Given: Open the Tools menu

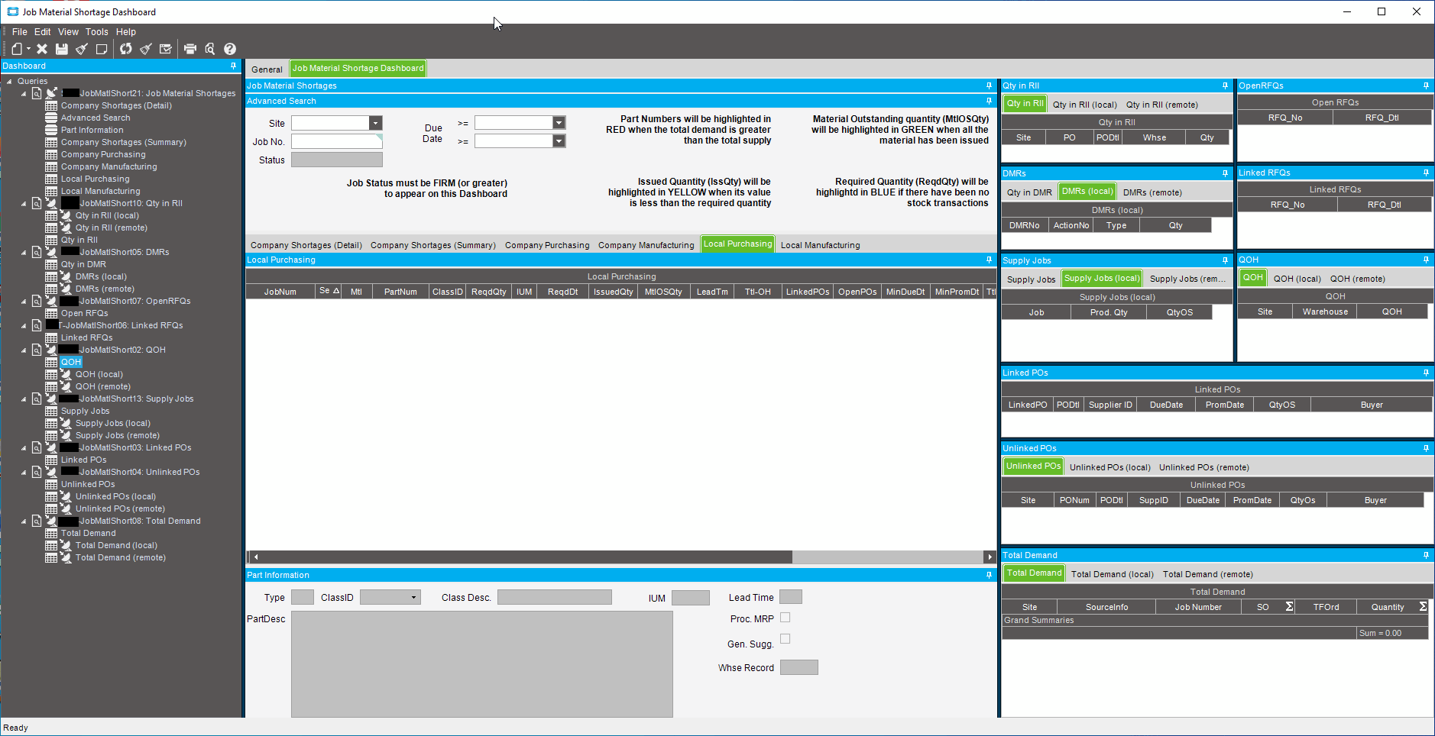Looking at the screenshot, I should tap(97, 32).
